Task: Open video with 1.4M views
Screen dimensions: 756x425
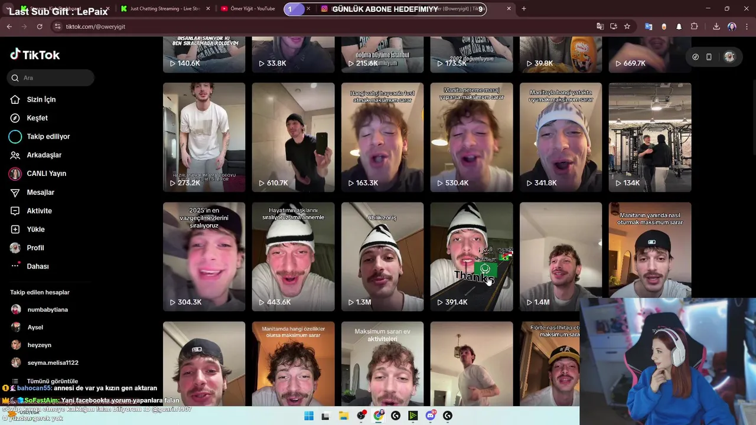Action: 561,257
